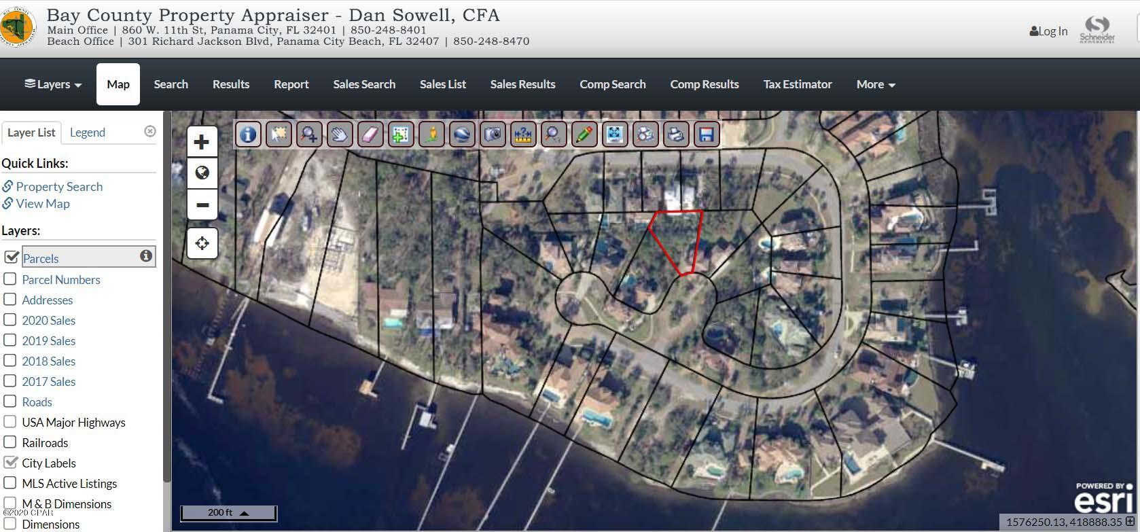Expand the scale bar 200 ft arrow
This screenshot has height=532, width=1140.
(x=245, y=513)
